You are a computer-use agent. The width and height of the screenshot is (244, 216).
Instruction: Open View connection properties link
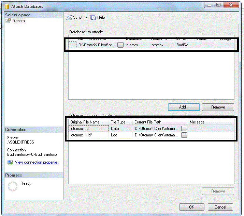pyautogui.click(x=37, y=163)
